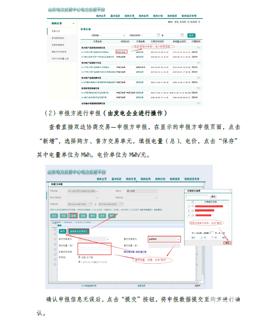Expand the 交易类型 dropdown in 交易公告
Viewport: 259px width, 327px height.
(114, 35)
